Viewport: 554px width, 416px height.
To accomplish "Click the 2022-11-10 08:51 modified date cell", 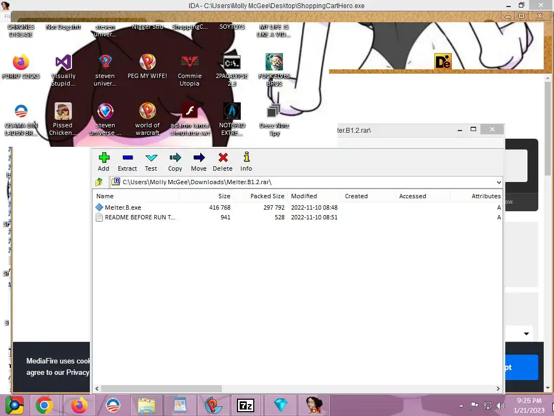I will 314,217.
